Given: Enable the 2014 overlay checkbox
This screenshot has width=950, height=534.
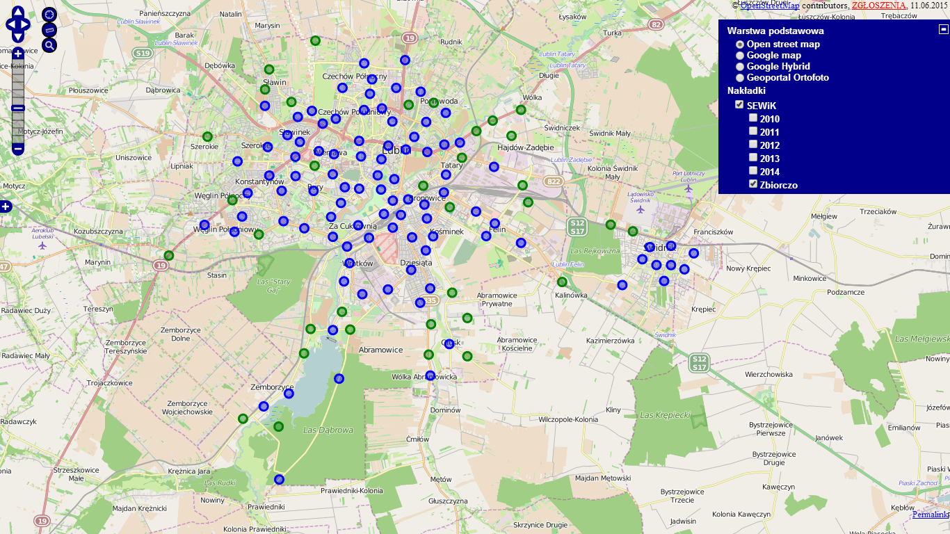Looking at the screenshot, I should [753, 171].
